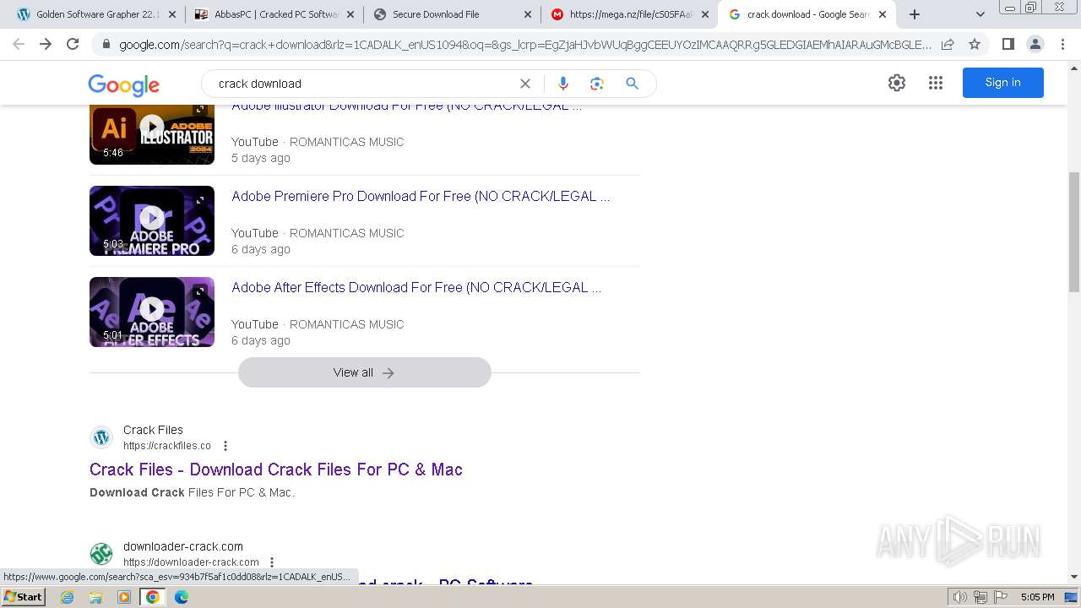Open Adobe Premiere Pro Download video link
The image size is (1081, 608).
421,196
